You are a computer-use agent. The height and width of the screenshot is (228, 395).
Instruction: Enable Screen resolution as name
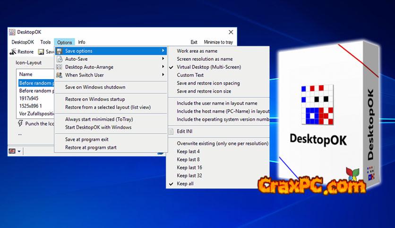click(205, 59)
